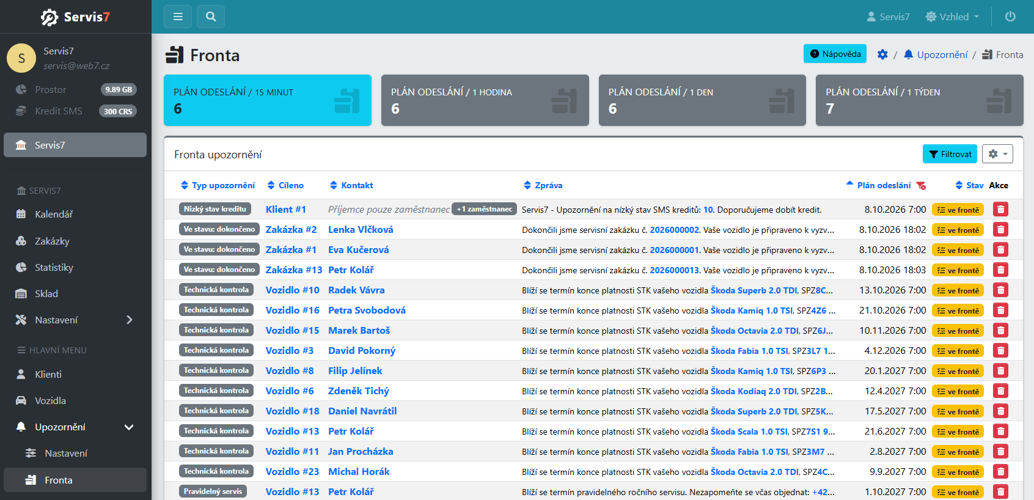The image size is (1034, 500).
Task: Sort by Typ upozornění column
Action: 218,185
